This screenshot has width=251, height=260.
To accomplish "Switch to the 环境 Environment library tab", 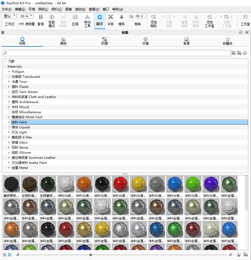I will [x=145, y=41].
